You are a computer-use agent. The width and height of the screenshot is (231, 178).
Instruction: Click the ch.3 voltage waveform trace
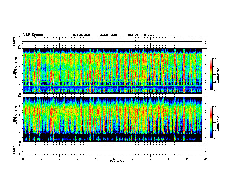tap(113, 149)
